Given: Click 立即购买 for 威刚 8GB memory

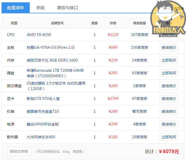Looking at the screenshot, I should pyautogui.click(x=169, y=60).
